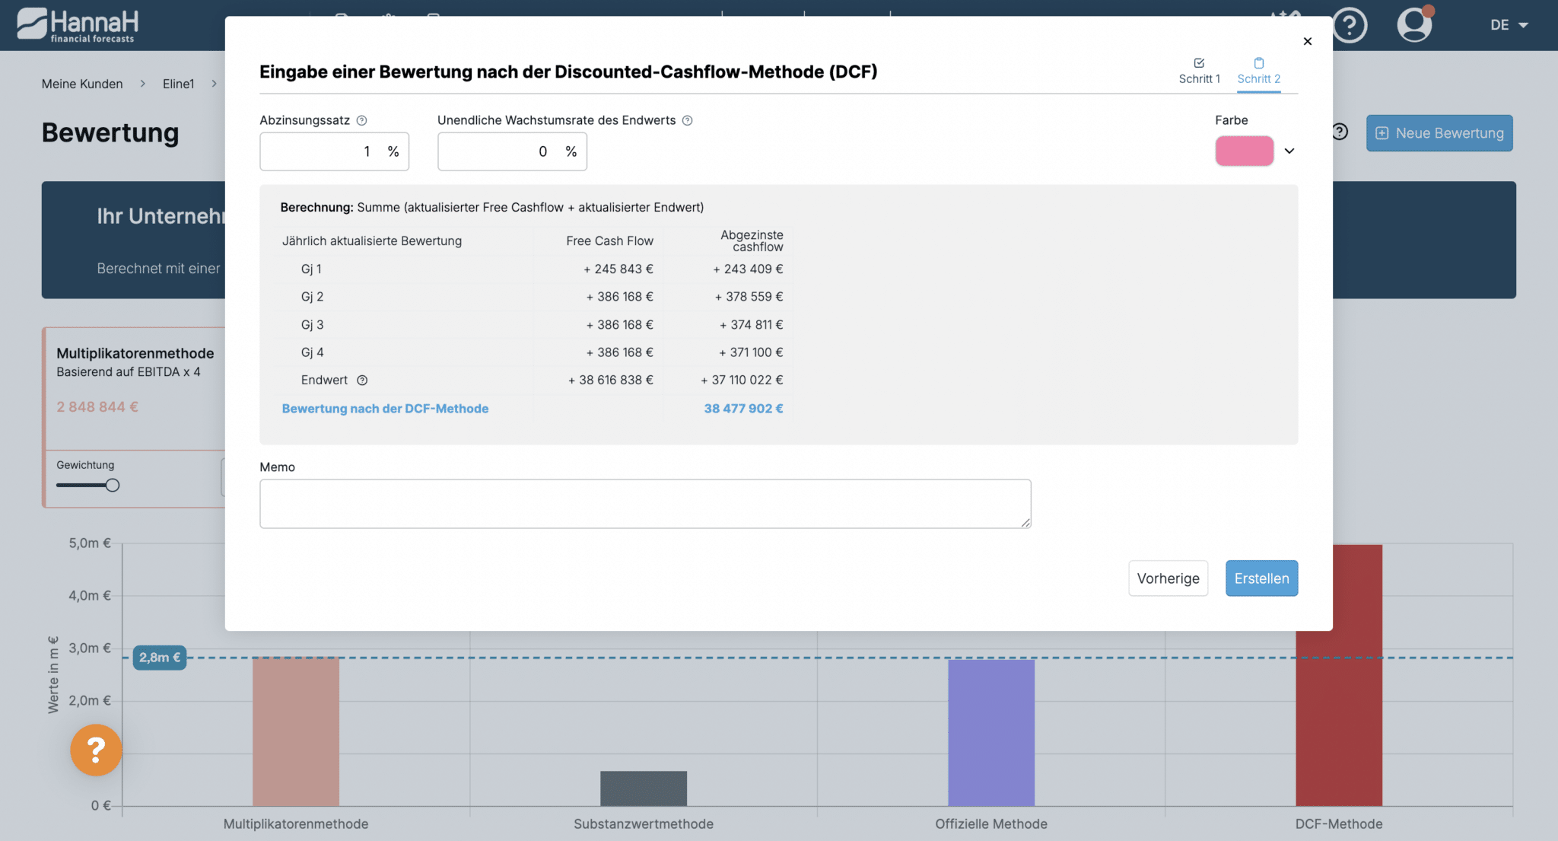Click the pink Farbe color swatch
1558x841 pixels.
tap(1244, 151)
